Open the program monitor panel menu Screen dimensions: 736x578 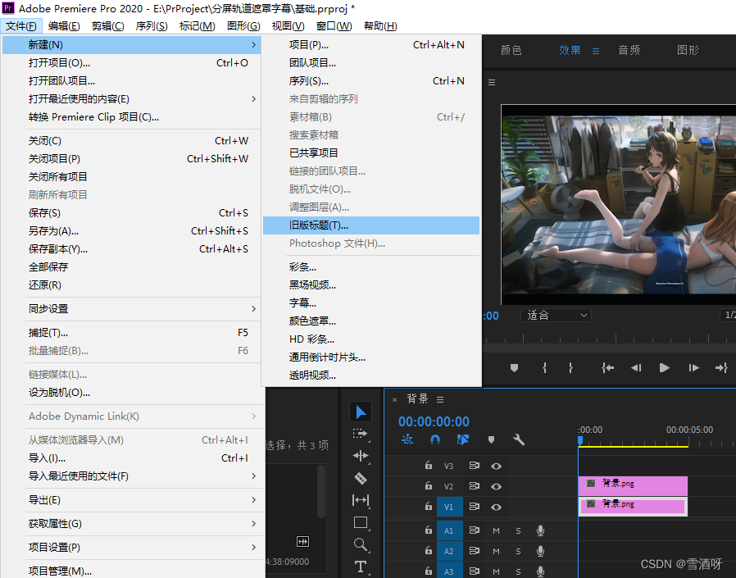[492, 83]
